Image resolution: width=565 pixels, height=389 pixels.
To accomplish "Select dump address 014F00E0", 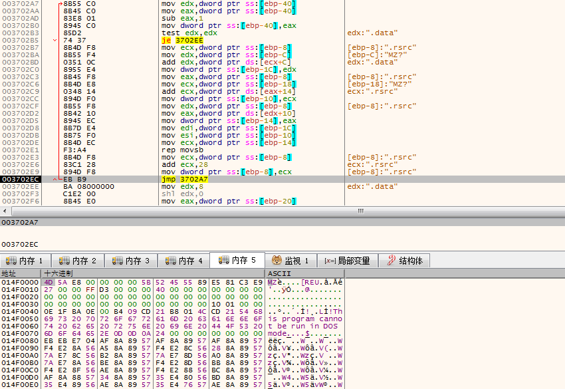I will pos(20,384).
